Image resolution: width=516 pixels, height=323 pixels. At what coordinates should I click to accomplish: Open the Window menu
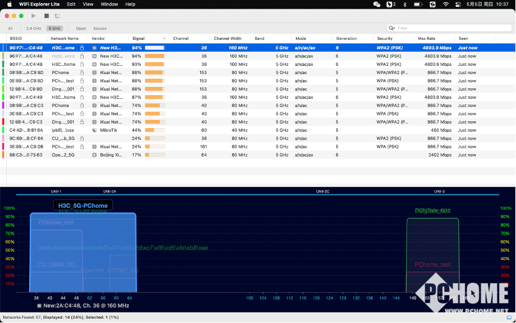109,4
